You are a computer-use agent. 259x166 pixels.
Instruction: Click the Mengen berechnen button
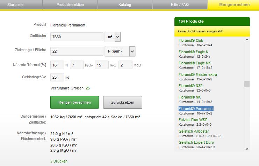click(x=75, y=102)
